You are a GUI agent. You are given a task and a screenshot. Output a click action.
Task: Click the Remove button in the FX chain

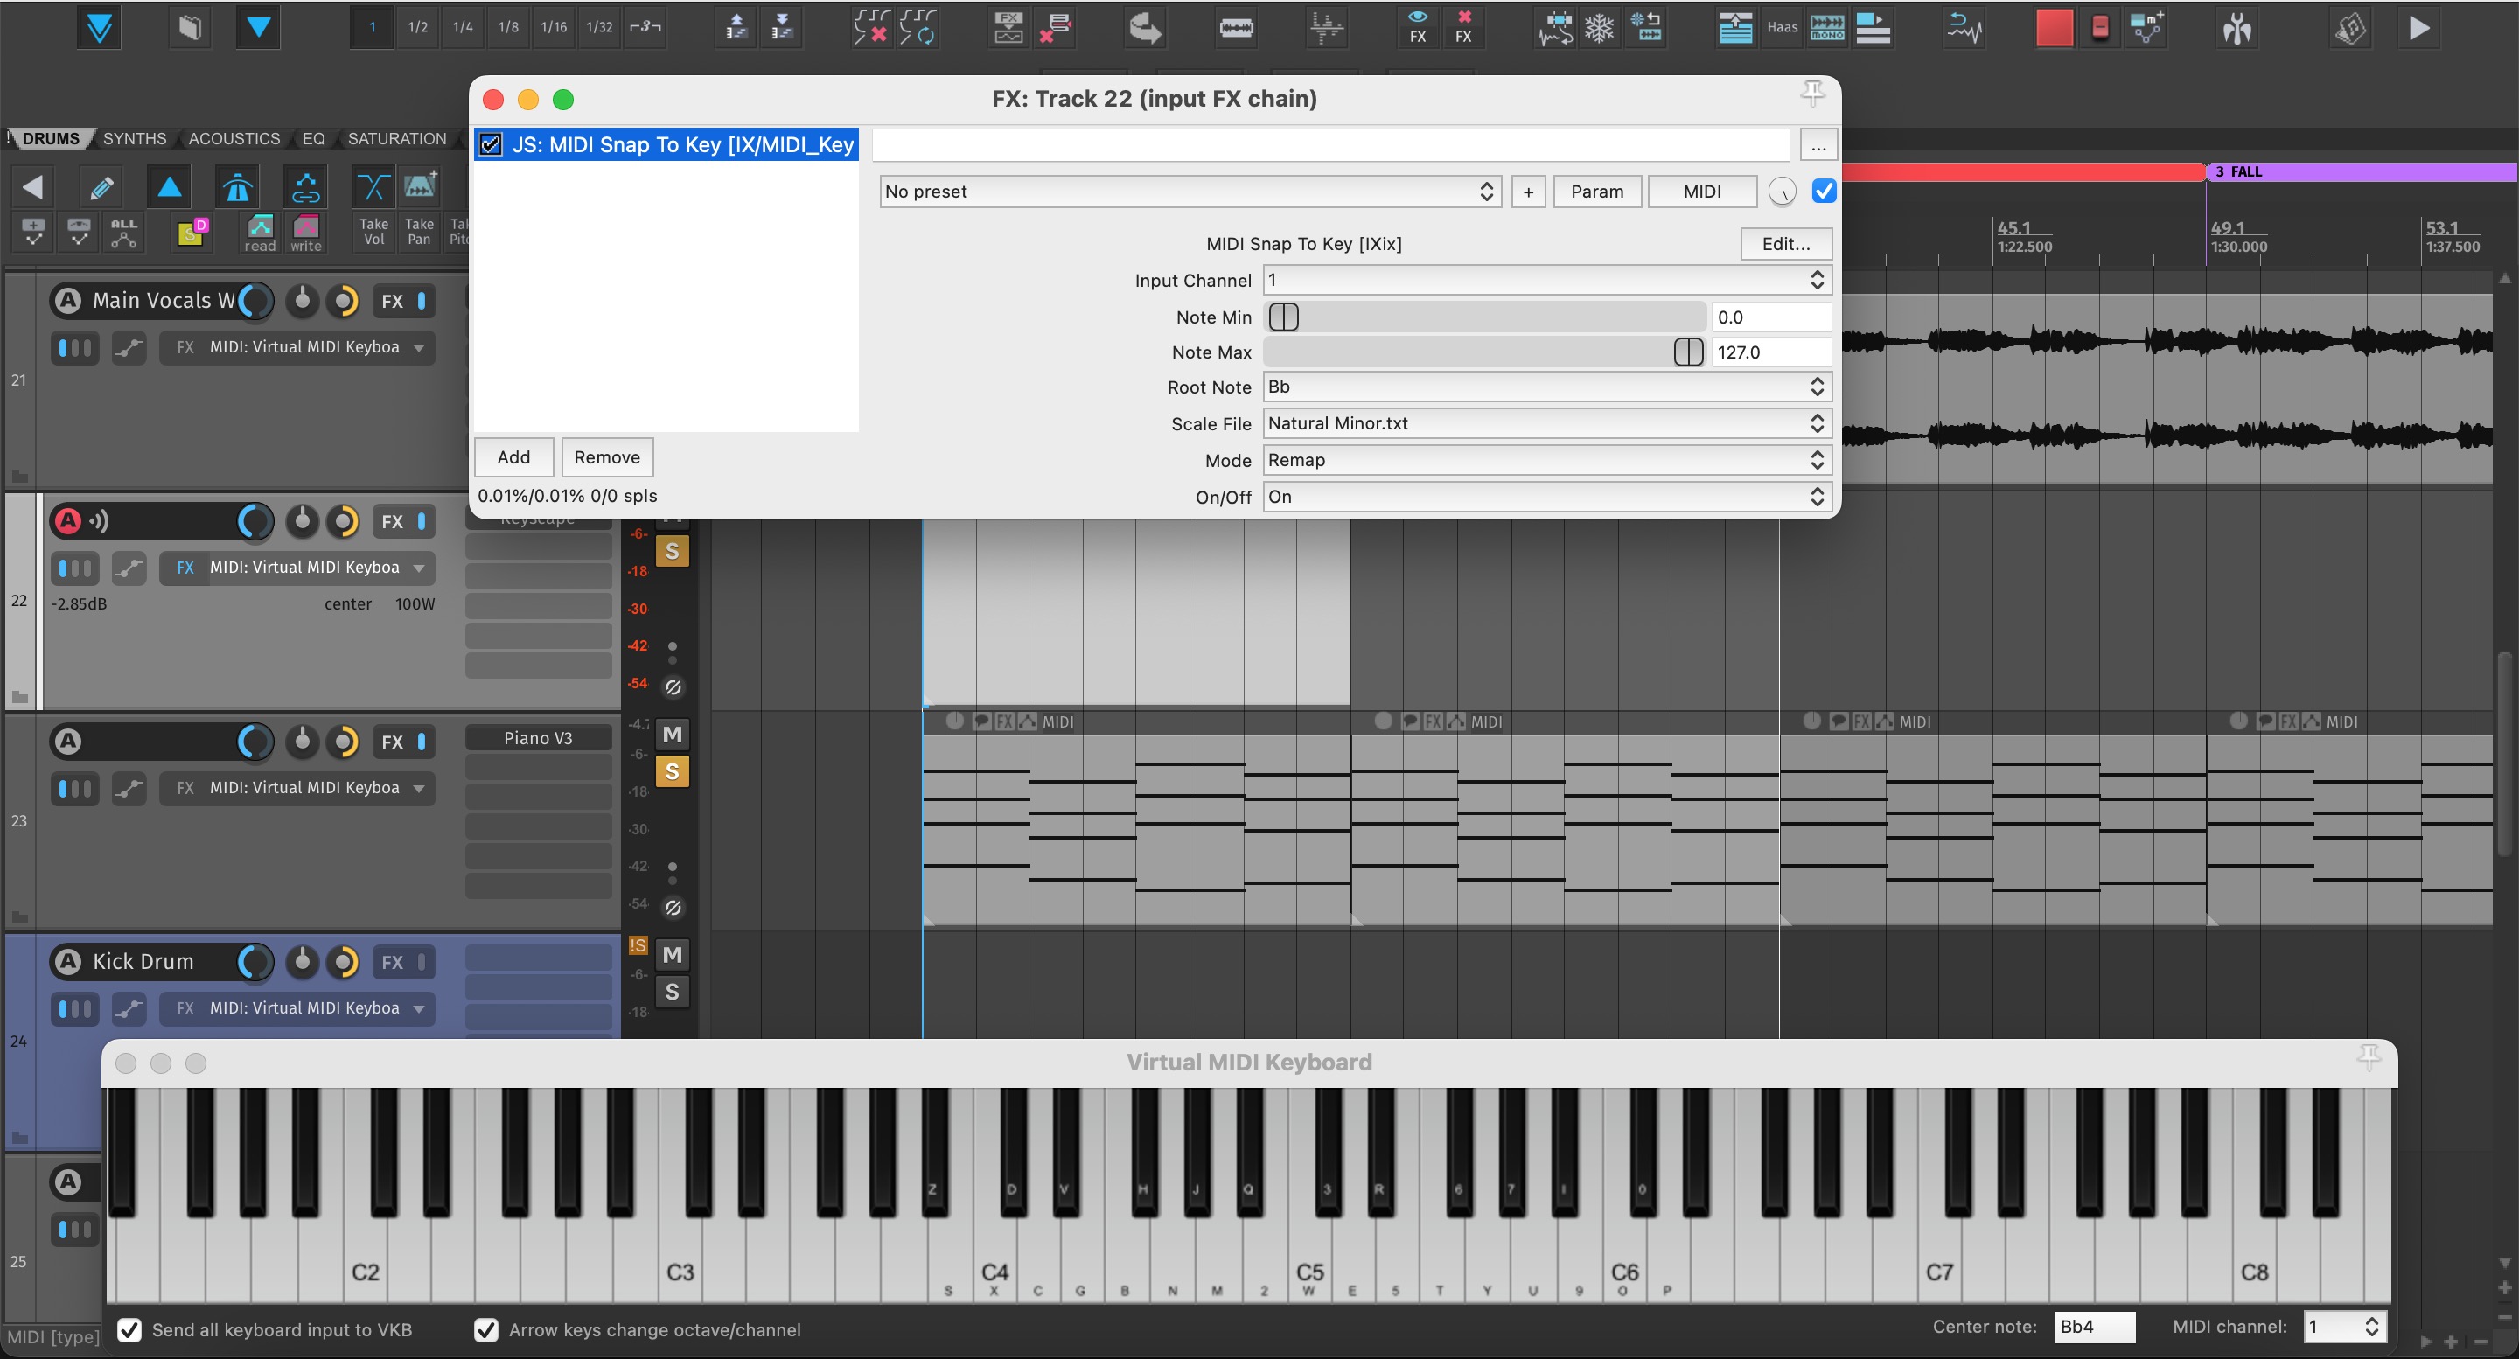tap(606, 457)
